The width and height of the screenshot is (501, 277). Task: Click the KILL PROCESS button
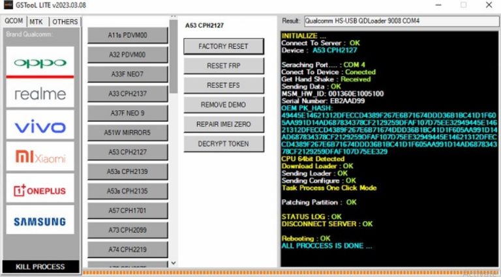[40, 267]
